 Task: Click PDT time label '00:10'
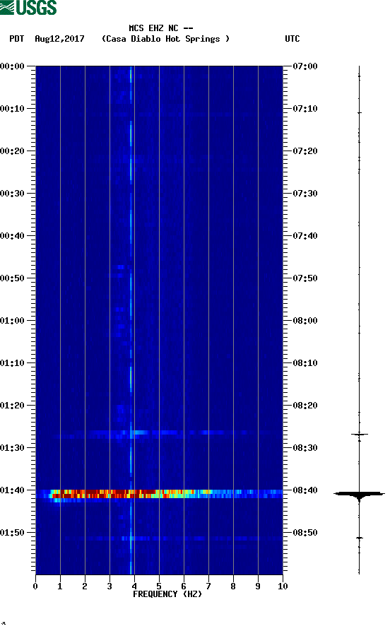[12, 109]
